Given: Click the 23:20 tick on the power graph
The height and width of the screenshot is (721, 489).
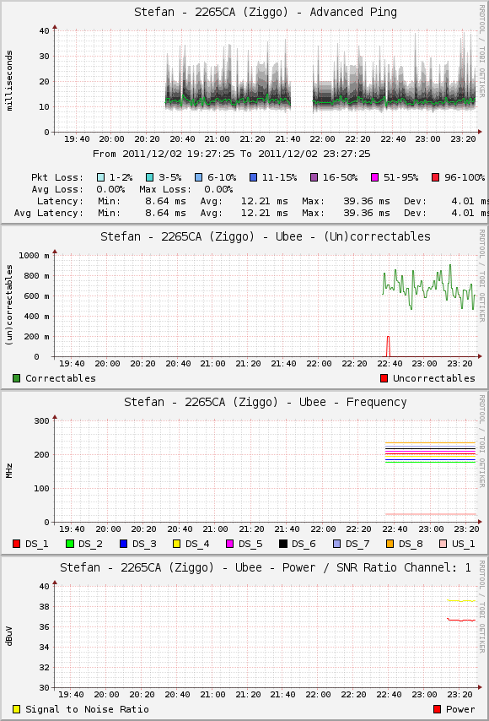Looking at the screenshot, I should (459, 694).
